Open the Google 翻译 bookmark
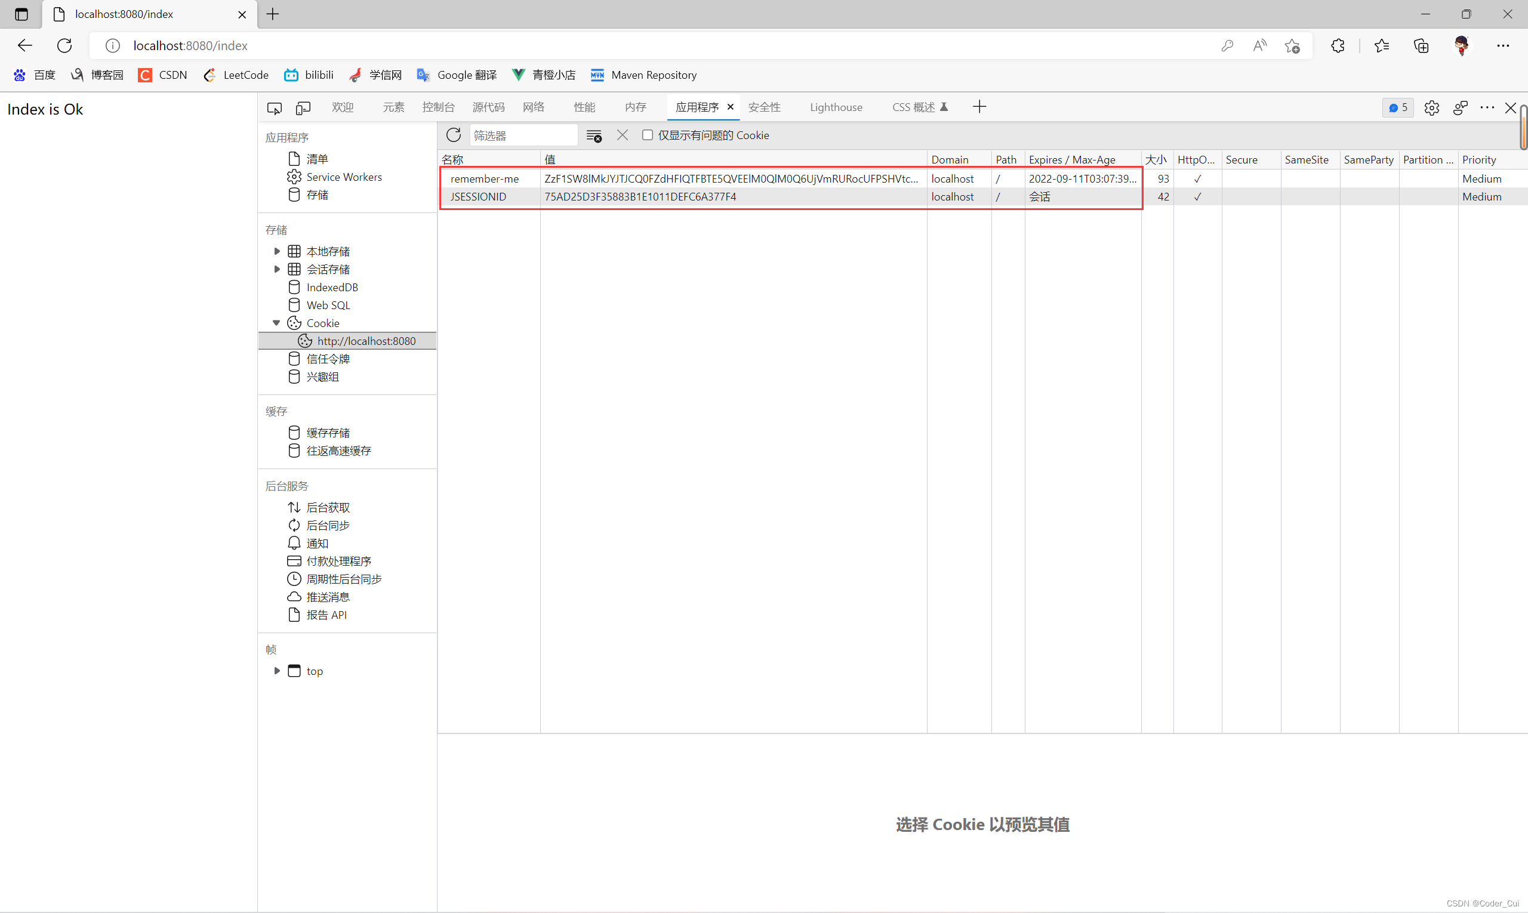The width and height of the screenshot is (1528, 913). point(457,75)
